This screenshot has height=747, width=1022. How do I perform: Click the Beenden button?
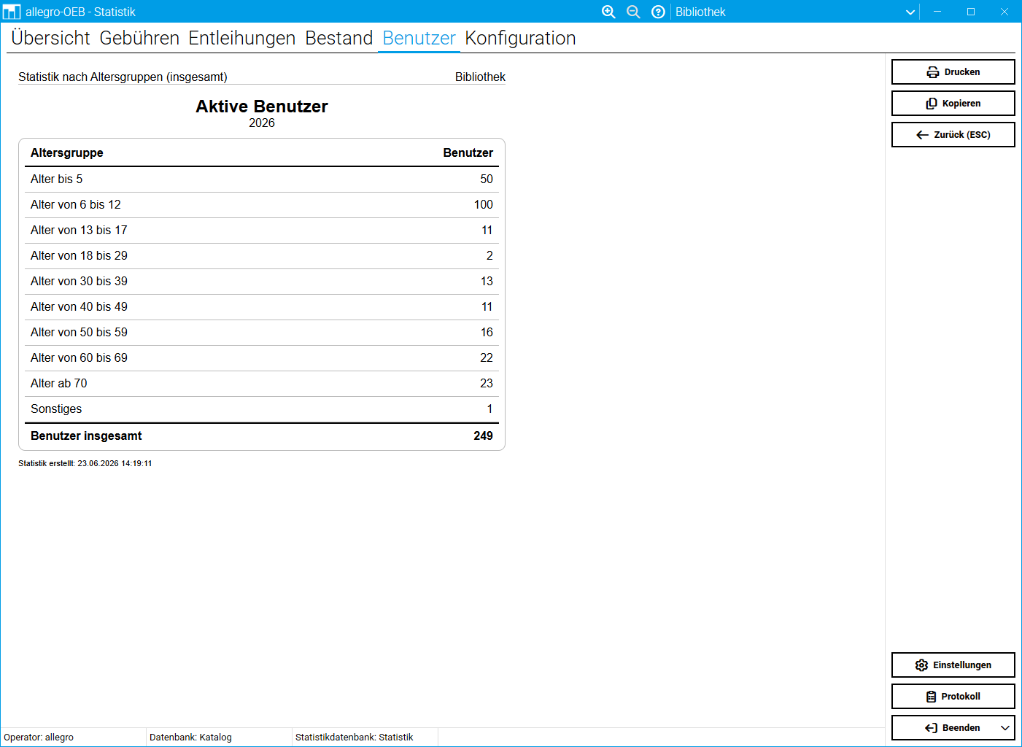point(953,728)
